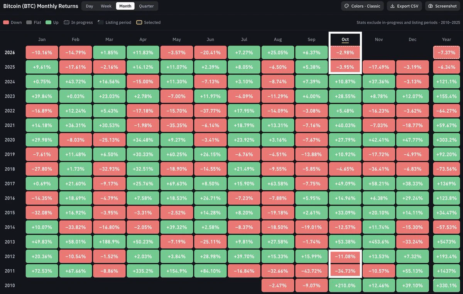Click the +47.77% cell for December 2020
The image size is (463, 294).
pos(412,140)
